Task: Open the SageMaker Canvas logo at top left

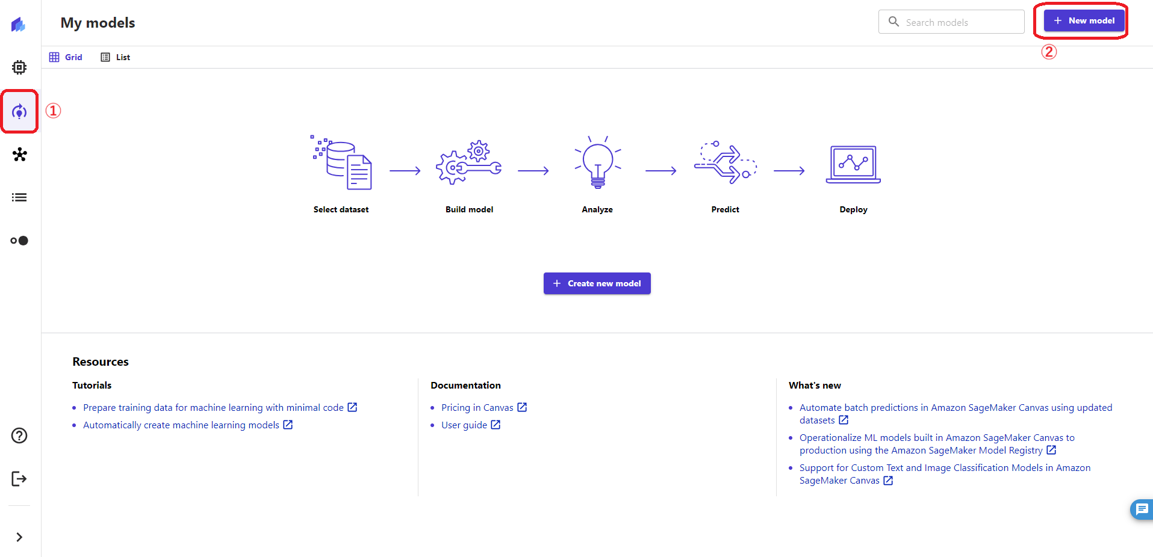Action: (19, 25)
